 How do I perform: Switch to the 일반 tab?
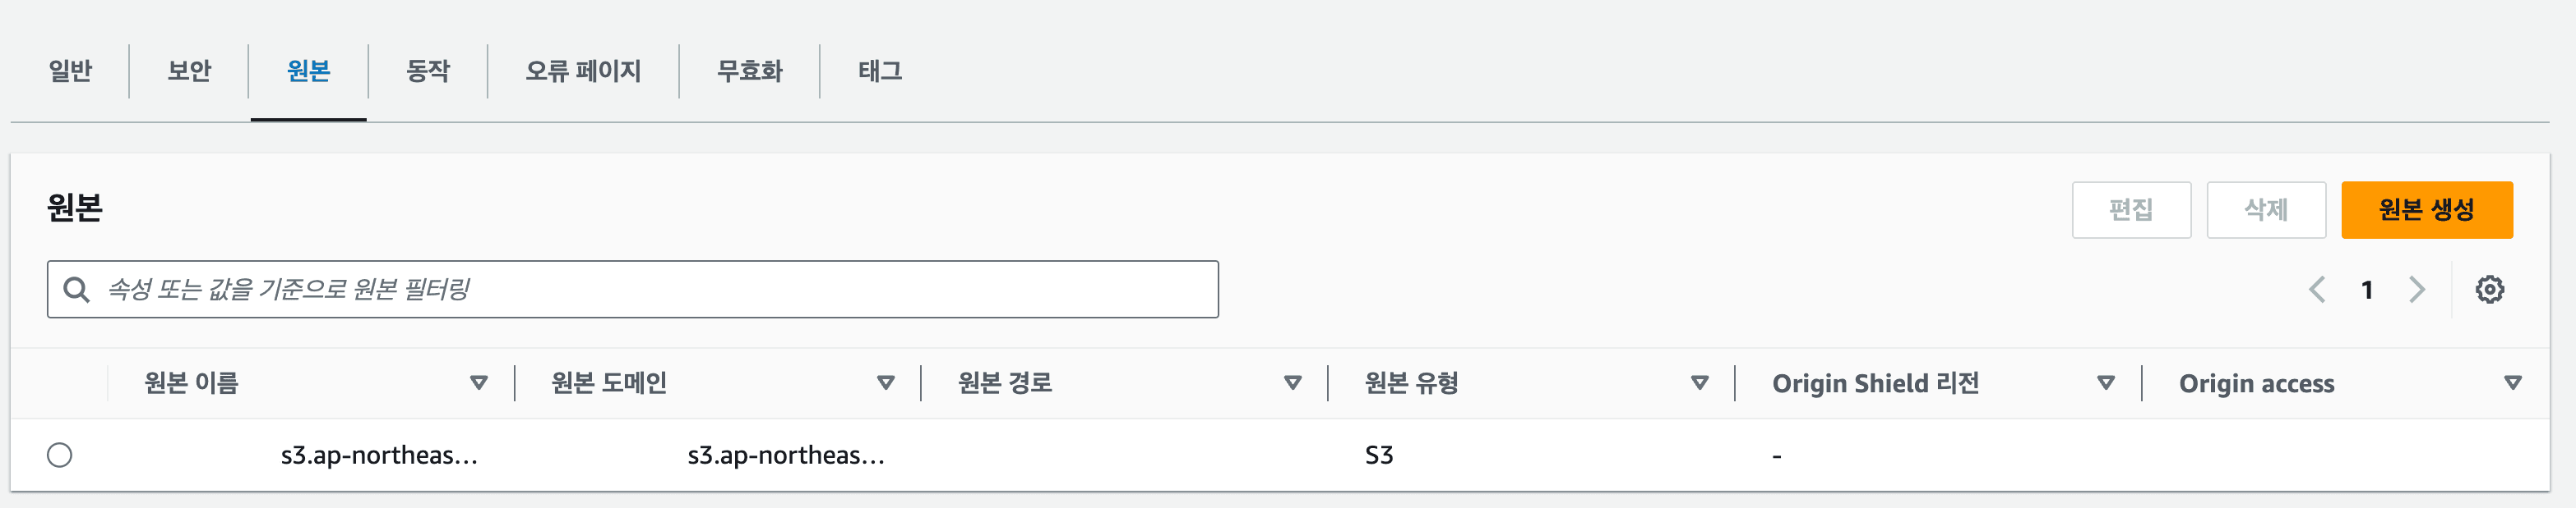pos(70,71)
